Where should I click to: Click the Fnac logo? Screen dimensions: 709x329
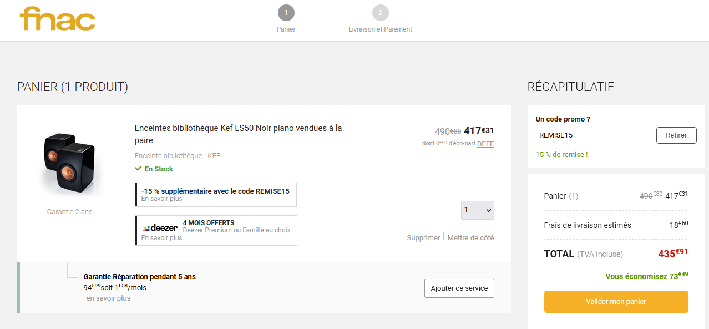pyautogui.click(x=58, y=19)
